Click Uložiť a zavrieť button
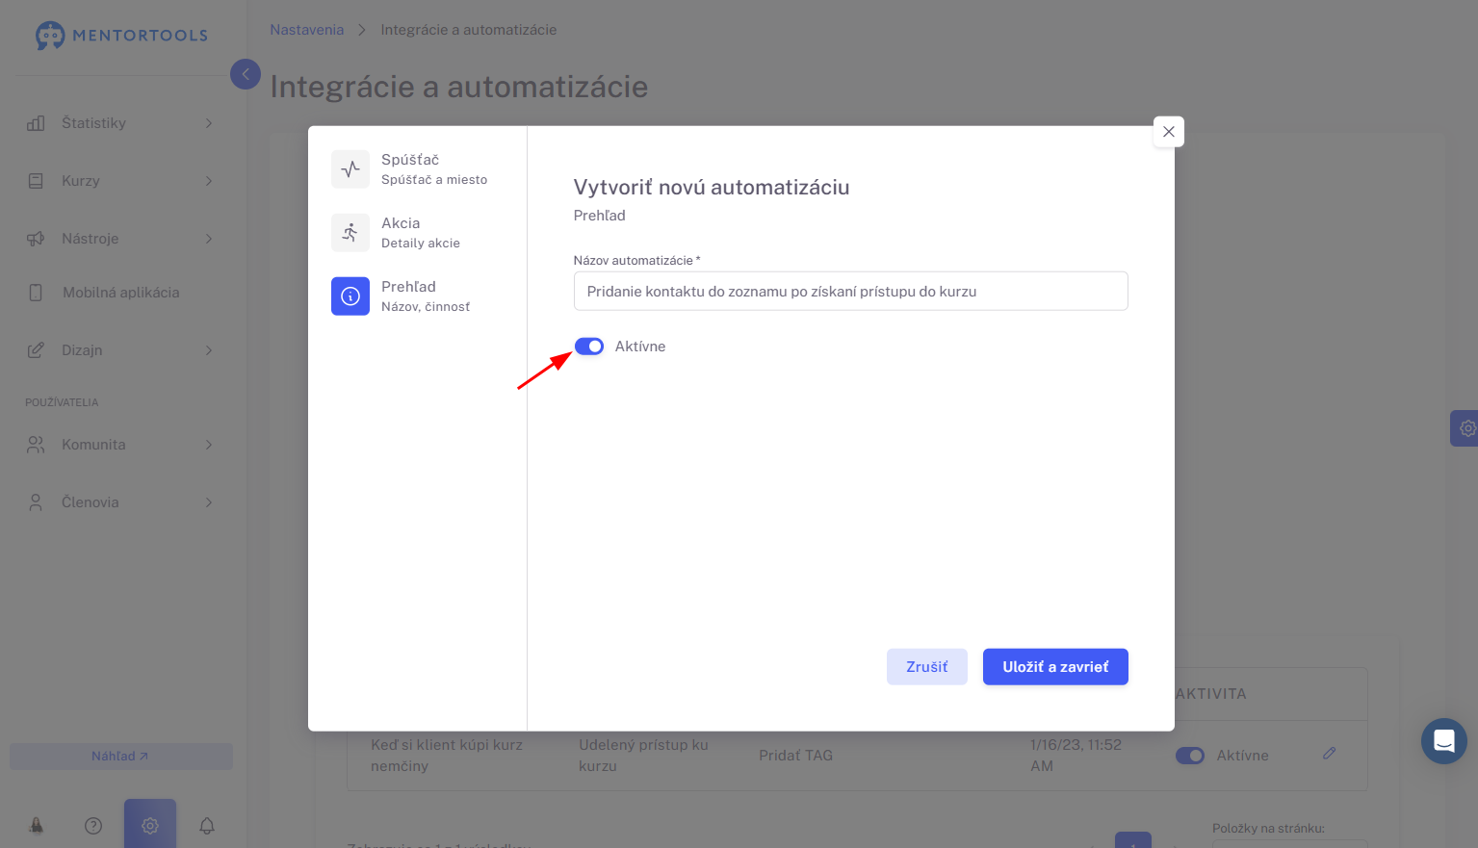The image size is (1478, 848). [1055, 667]
